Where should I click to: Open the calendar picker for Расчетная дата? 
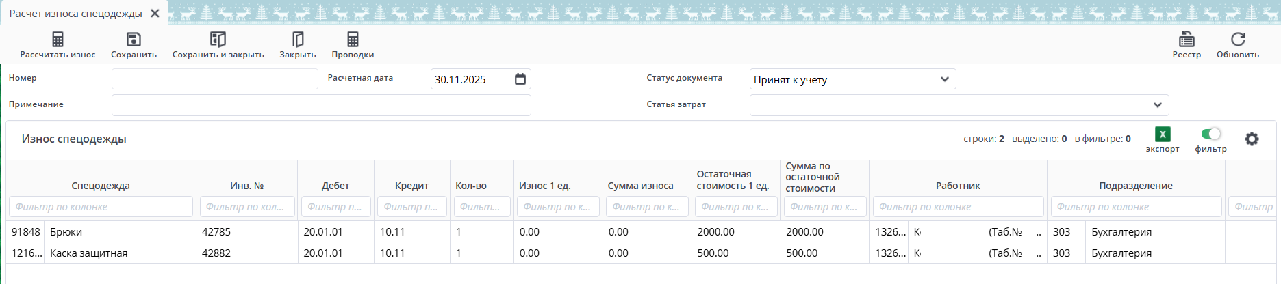520,79
